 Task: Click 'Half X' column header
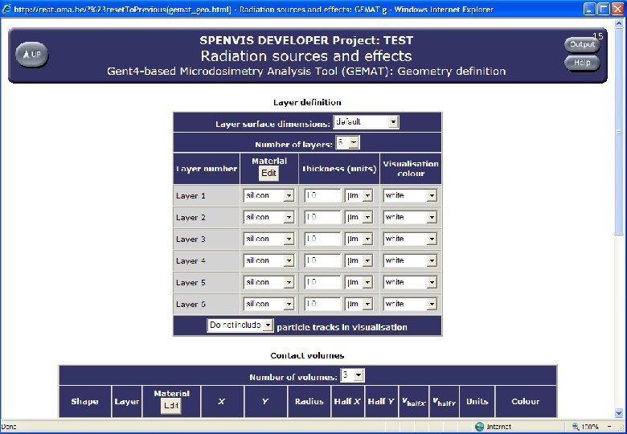click(x=347, y=401)
